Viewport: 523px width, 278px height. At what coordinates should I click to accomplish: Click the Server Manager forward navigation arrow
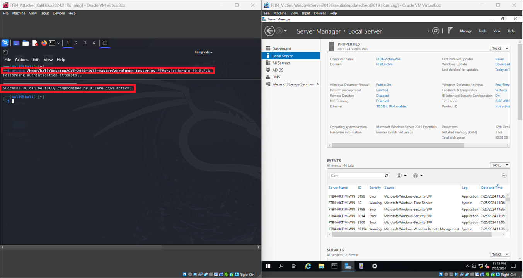pyautogui.click(x=279, y=31)
